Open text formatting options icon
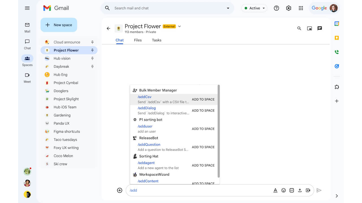 [x=275, y=190]
